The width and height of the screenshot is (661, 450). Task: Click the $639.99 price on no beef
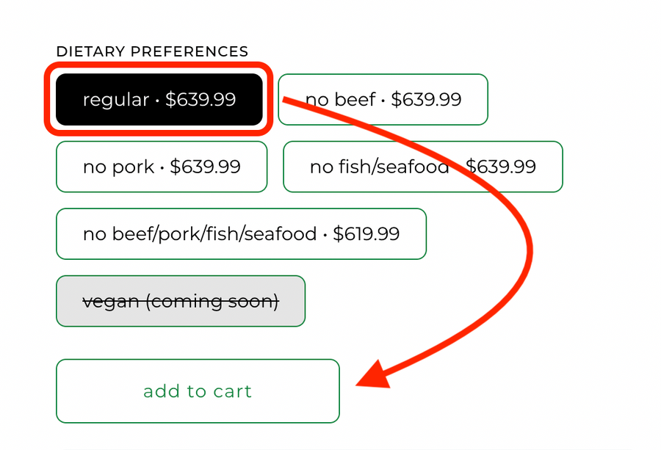(426, 100)
